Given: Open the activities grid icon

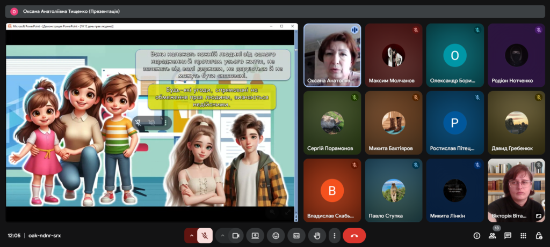Looking at the screenshot, I should 523,236.
